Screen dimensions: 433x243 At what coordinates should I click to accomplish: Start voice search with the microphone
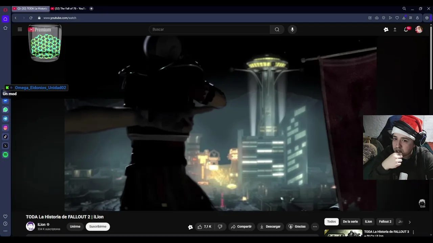click(x=292, y=29)
